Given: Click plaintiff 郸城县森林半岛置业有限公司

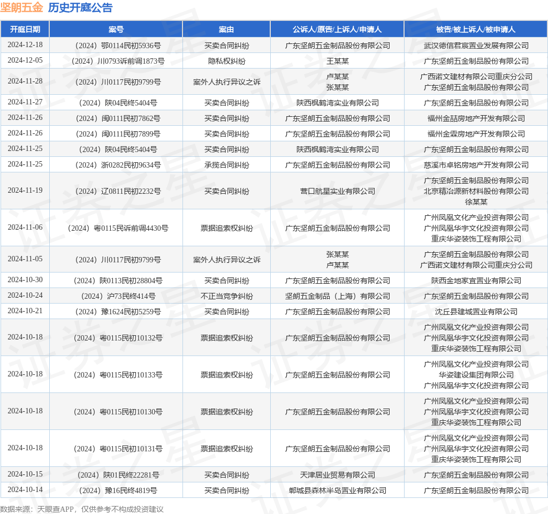Looking at the screenshot, I should pos(337,490).
